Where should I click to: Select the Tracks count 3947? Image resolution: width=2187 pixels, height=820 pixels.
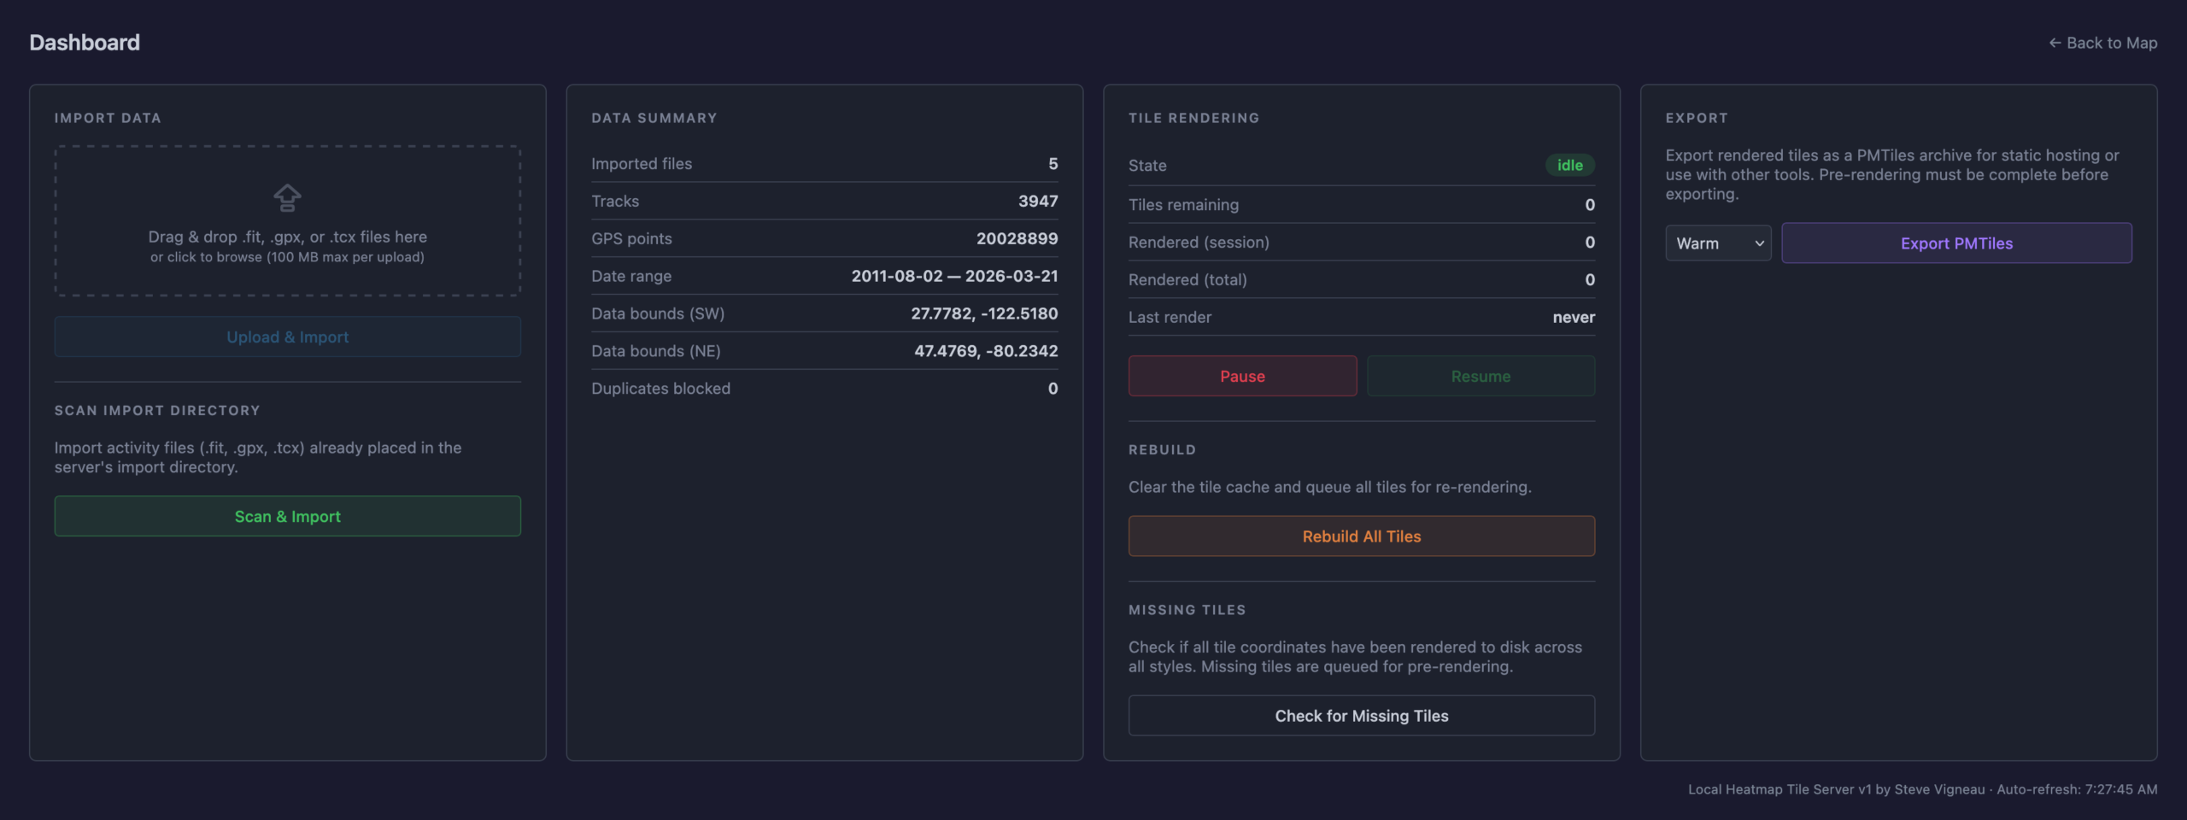1037,201
